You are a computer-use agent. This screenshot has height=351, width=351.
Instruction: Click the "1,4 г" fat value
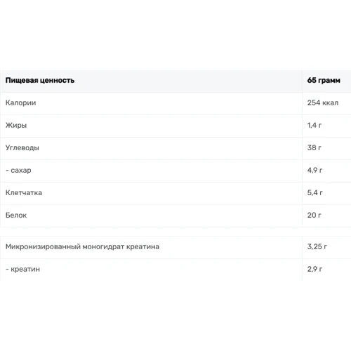[x=314, y=125]
